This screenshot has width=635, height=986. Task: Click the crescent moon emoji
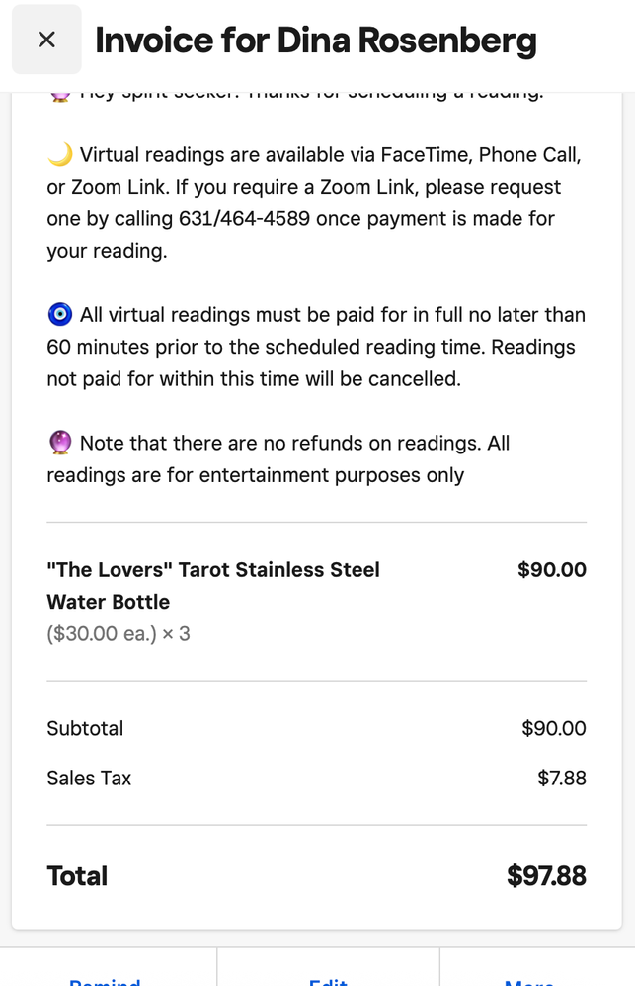click(x=59, y=155)
